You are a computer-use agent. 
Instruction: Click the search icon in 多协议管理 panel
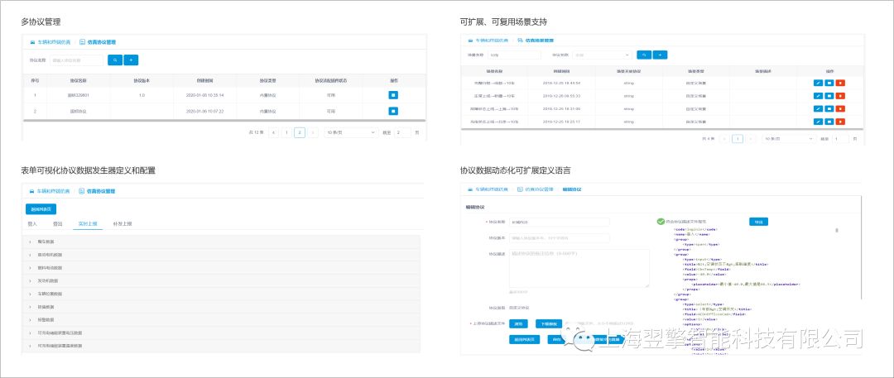[114, 60]
